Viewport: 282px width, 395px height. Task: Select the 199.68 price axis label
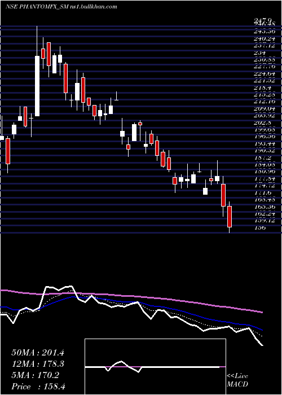[x=265, y=130]
